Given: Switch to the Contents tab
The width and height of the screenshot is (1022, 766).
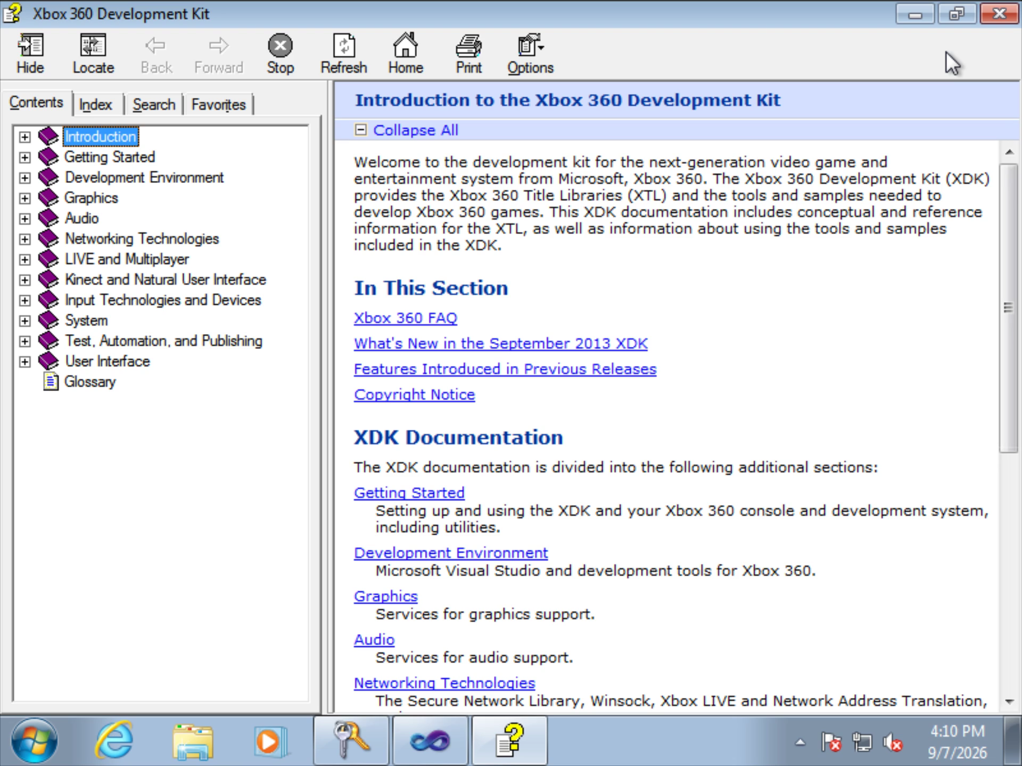Looking at the screenshot, I should point(36,102).
